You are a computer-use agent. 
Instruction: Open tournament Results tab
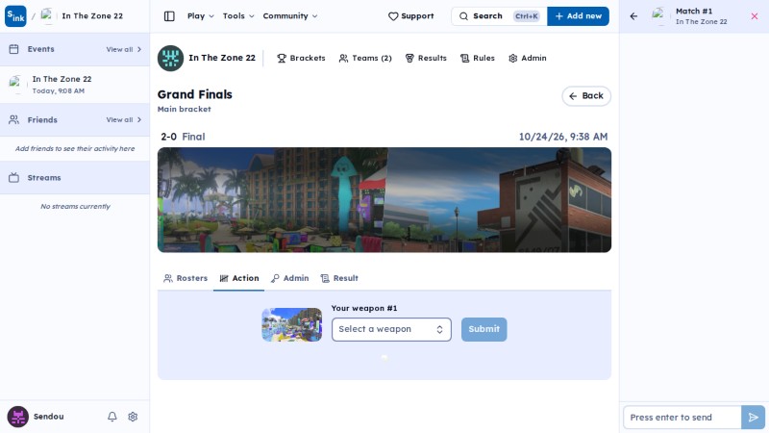(x=426, y=58)
